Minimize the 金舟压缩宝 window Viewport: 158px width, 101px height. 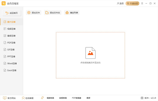tap(146, 3)
